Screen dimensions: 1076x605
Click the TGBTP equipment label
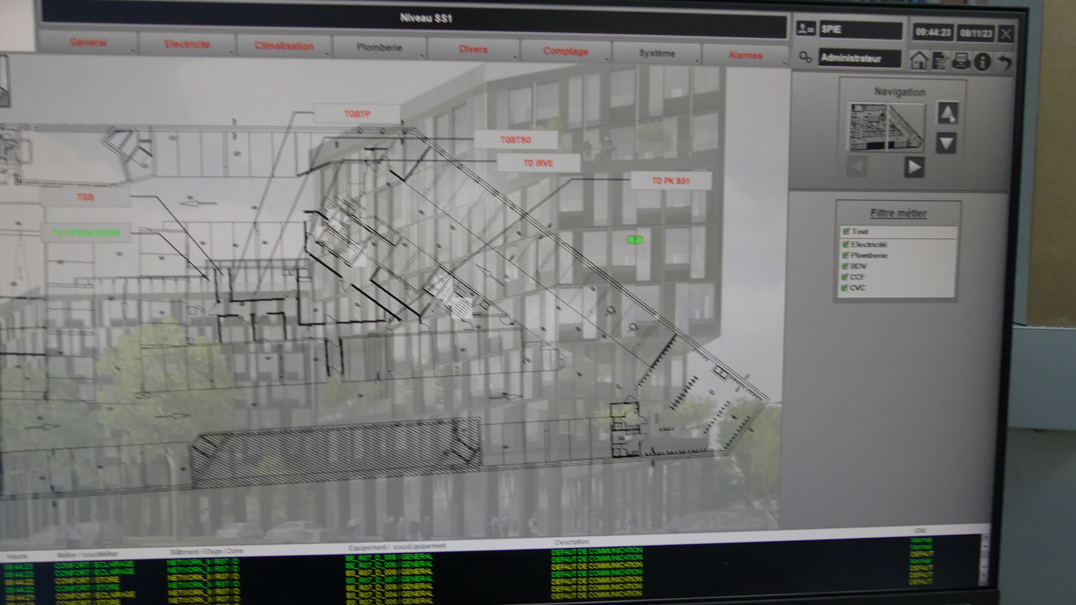(357, 114)
